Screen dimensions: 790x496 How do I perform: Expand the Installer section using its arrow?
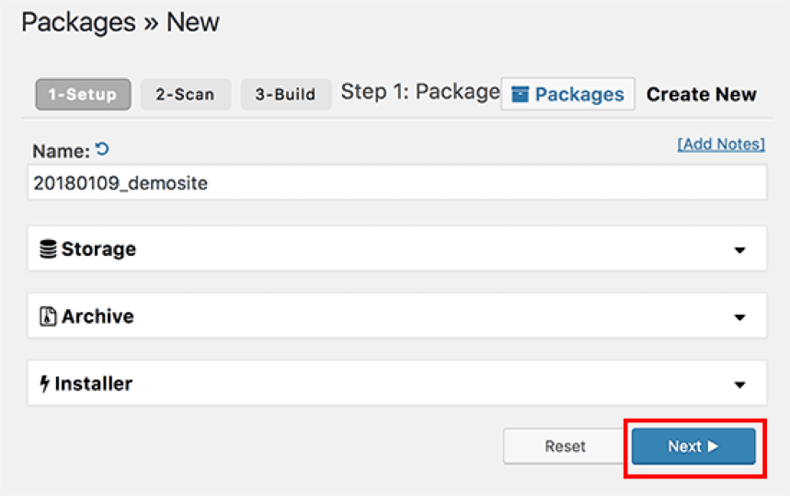click(x=739, y=385)
